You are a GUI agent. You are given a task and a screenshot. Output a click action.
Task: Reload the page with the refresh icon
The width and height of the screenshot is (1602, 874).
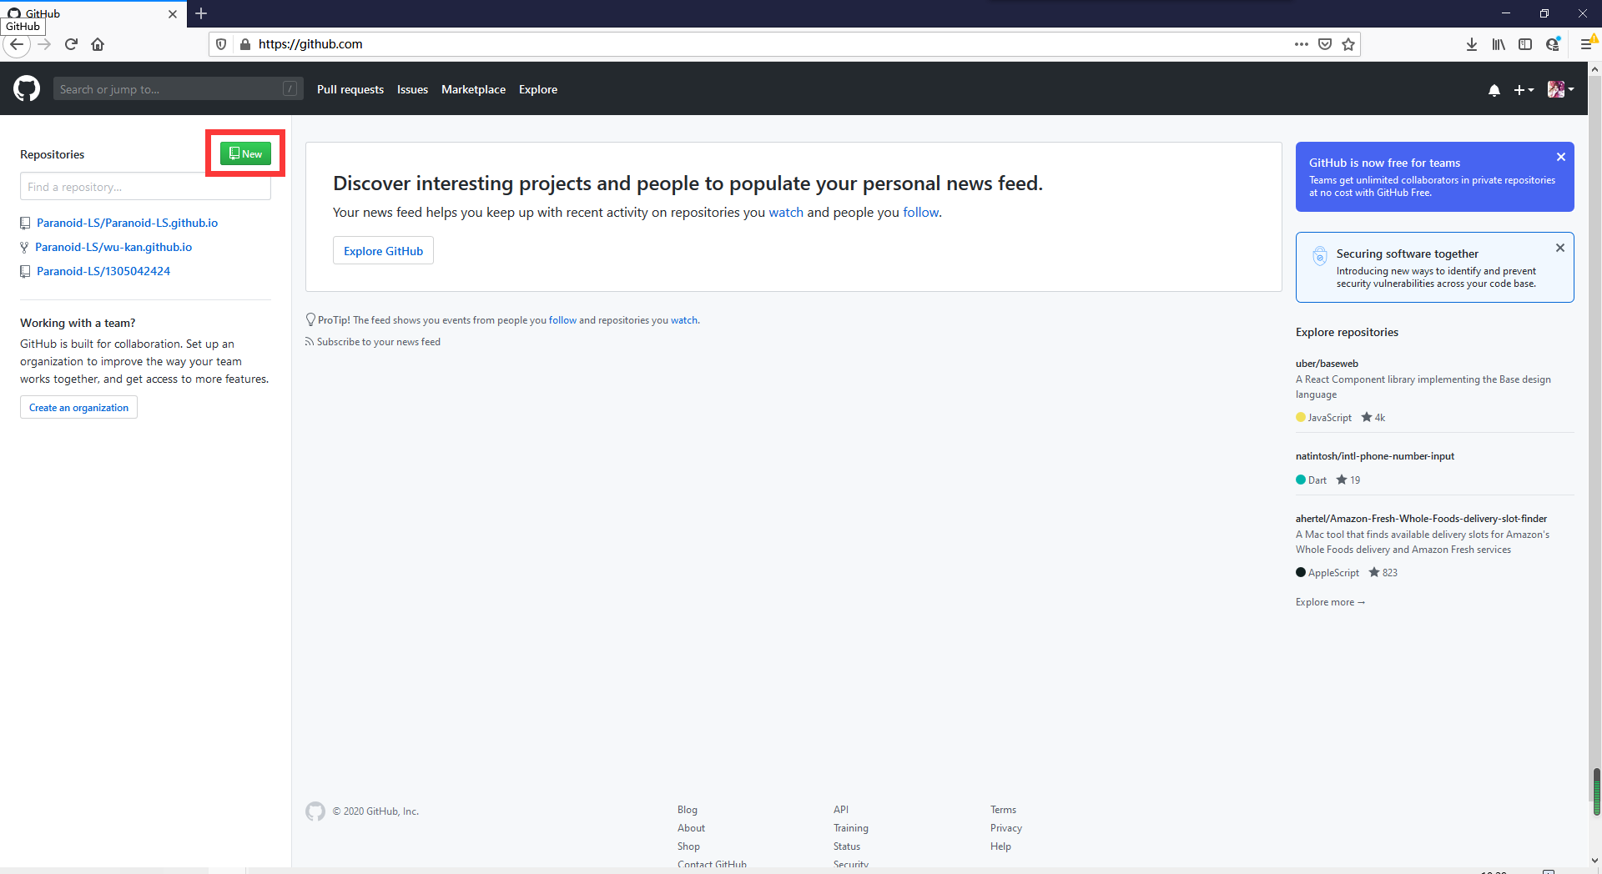click(71, 44)
